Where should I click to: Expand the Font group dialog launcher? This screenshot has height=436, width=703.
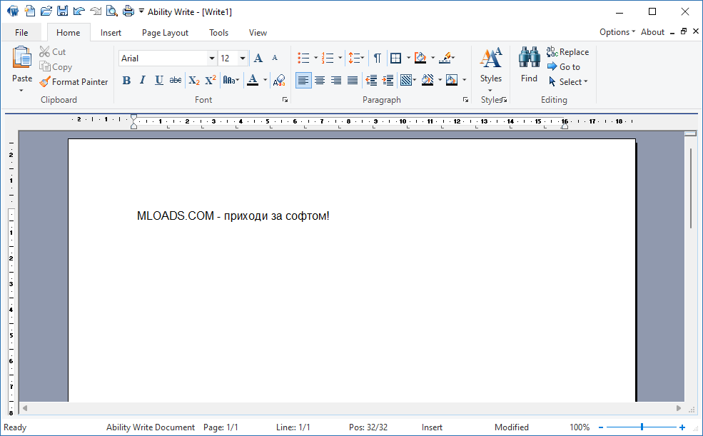pos(285,99)
